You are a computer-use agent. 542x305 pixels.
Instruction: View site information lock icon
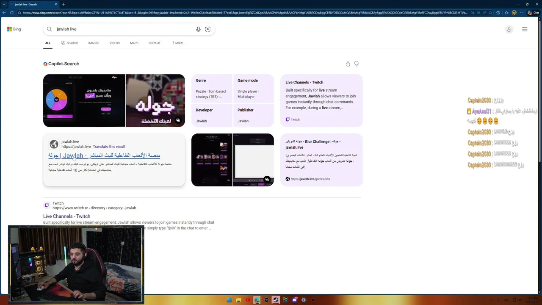pyautogui.click(x=19, y=13)
